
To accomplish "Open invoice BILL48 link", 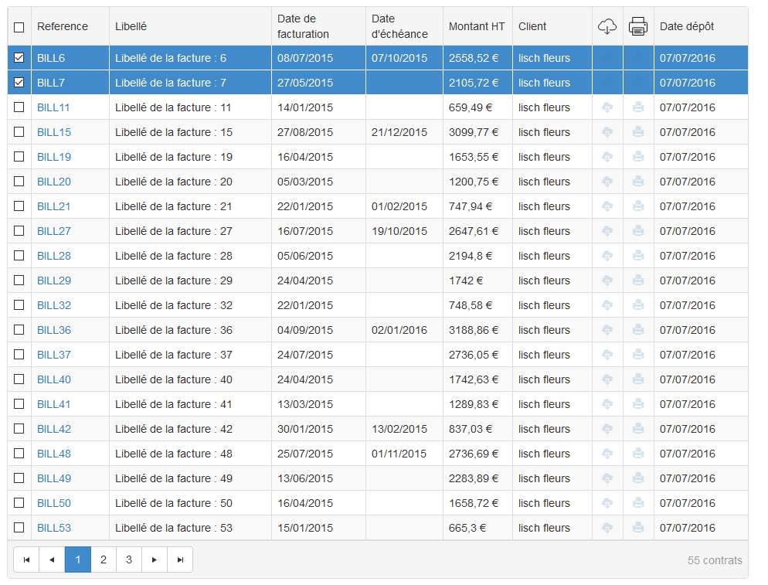I will click(54, 454).
